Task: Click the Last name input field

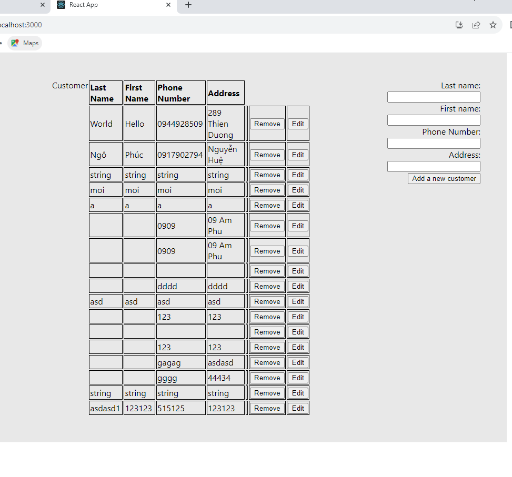Action: point(434,97)
